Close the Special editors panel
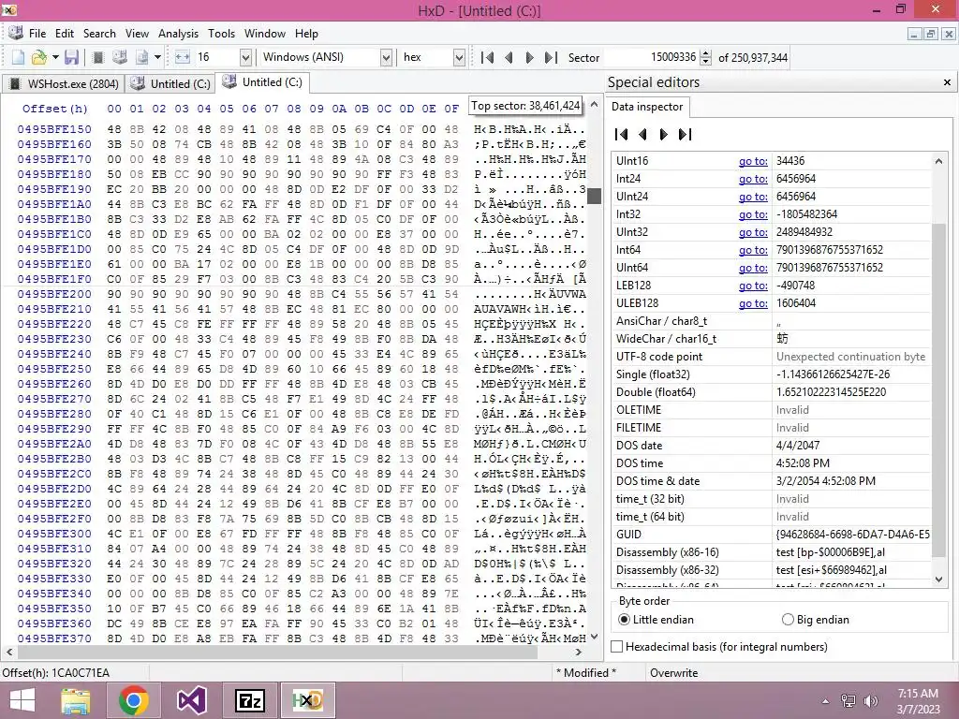Viewport: 959px width, 719px height. [947, 82]
